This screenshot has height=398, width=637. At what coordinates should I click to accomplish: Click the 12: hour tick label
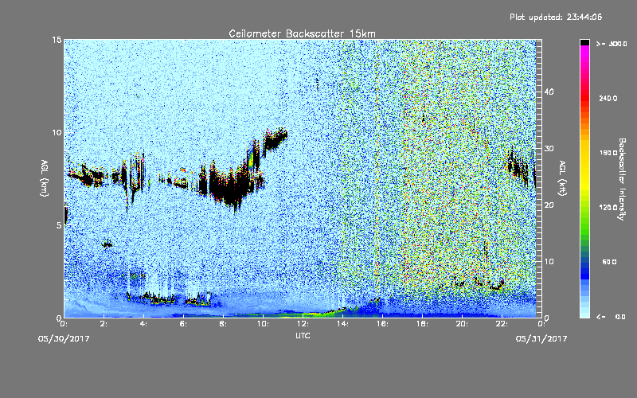(x=303, y=324)
